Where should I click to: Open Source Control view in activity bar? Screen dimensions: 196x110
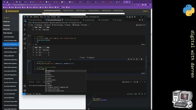click(25, 30)
